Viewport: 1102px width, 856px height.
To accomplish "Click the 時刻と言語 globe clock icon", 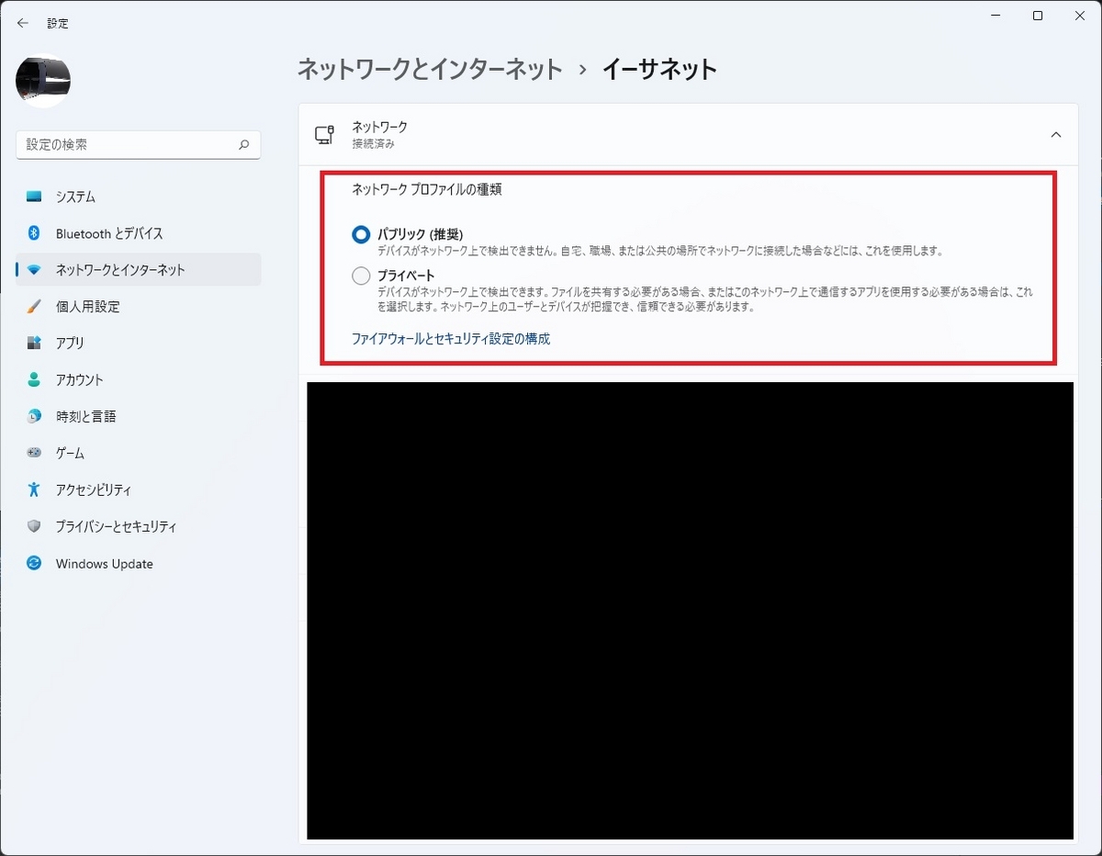I will pyautogui.click(x=34, y=416).
